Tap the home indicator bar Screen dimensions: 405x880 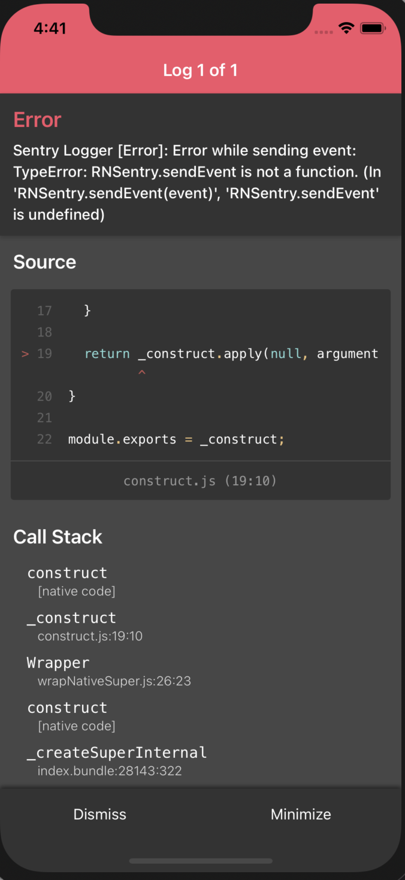(201, 861)
